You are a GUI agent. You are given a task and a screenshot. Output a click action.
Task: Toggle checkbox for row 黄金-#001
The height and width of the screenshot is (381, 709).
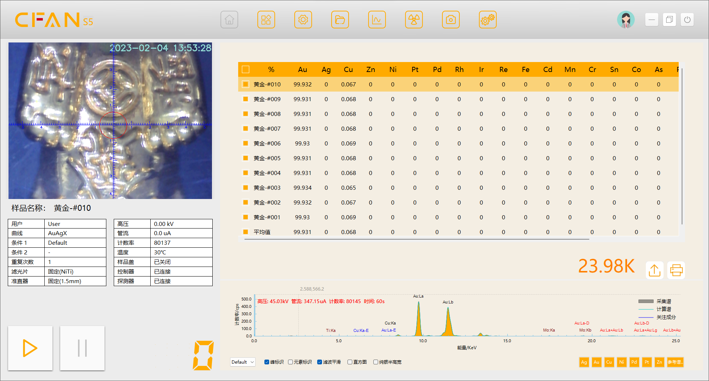pyautogui.click(x=246, y=217)
